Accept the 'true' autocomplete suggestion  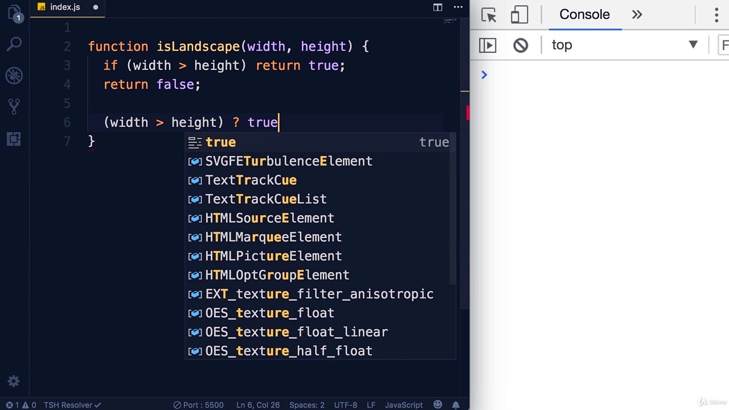321,142
